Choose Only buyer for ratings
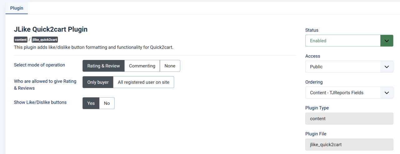 (98, 82)
